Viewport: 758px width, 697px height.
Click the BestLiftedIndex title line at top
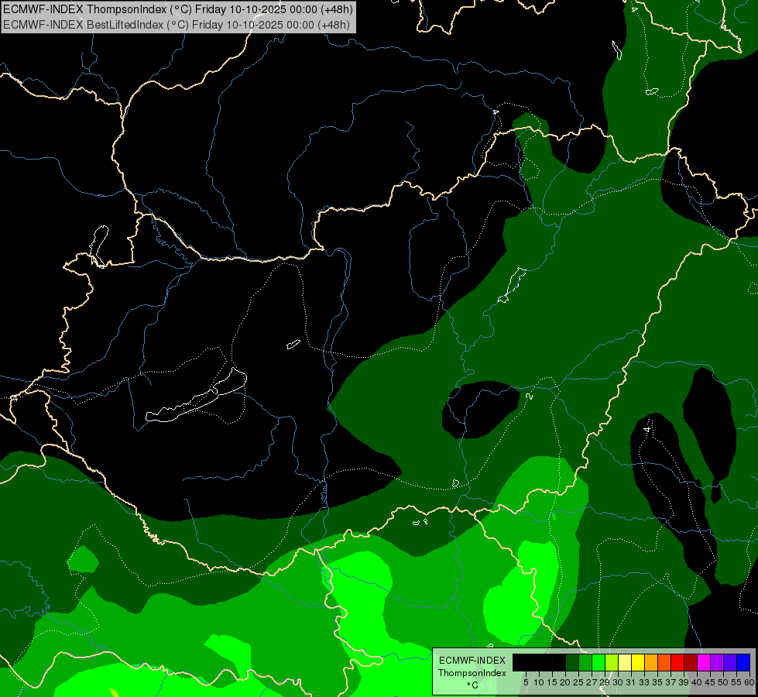176,24
